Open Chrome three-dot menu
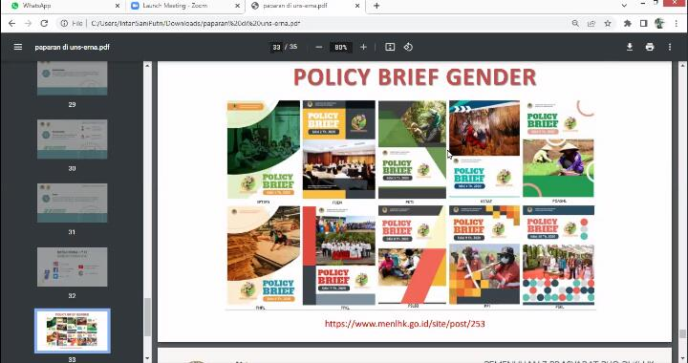The height and width of the screenshot is (363, 688). 677,23
